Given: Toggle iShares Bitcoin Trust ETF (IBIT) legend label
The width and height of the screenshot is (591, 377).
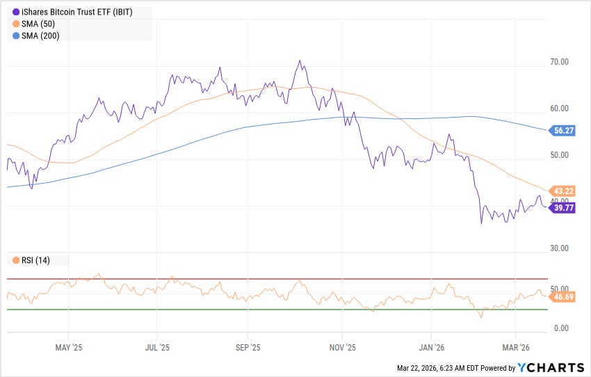Looking at the screenshot, I should pos(77,12).
